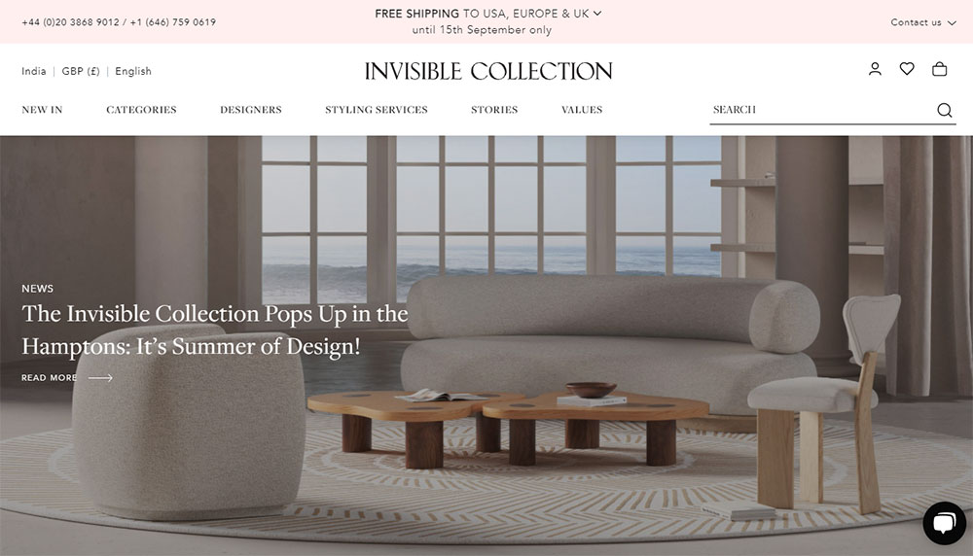
Task: Focus the Search input field
Action: [x=822, y=110]
